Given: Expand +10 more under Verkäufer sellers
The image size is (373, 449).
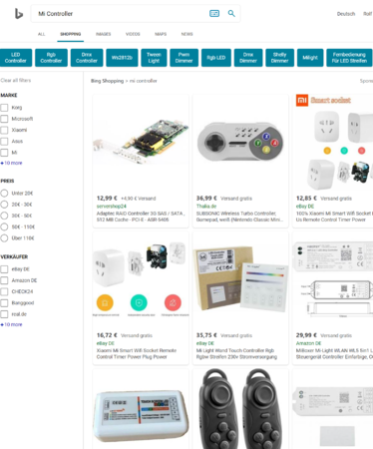Looking at the screenshot, I should click(x=11, y=324).
